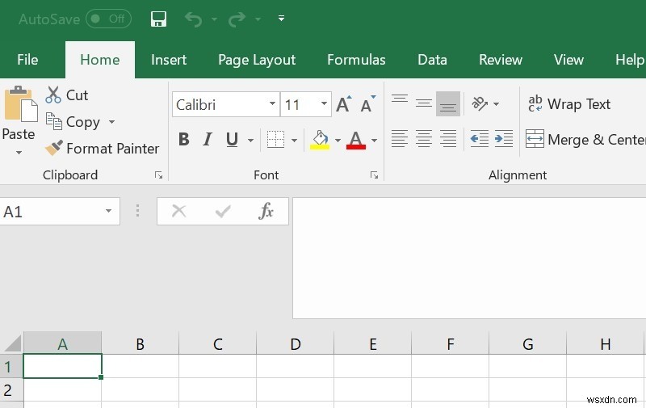This screenshot has height=408, width=646.
Task: Switch to the Insert tab
Action: click(x=169, y=60)
